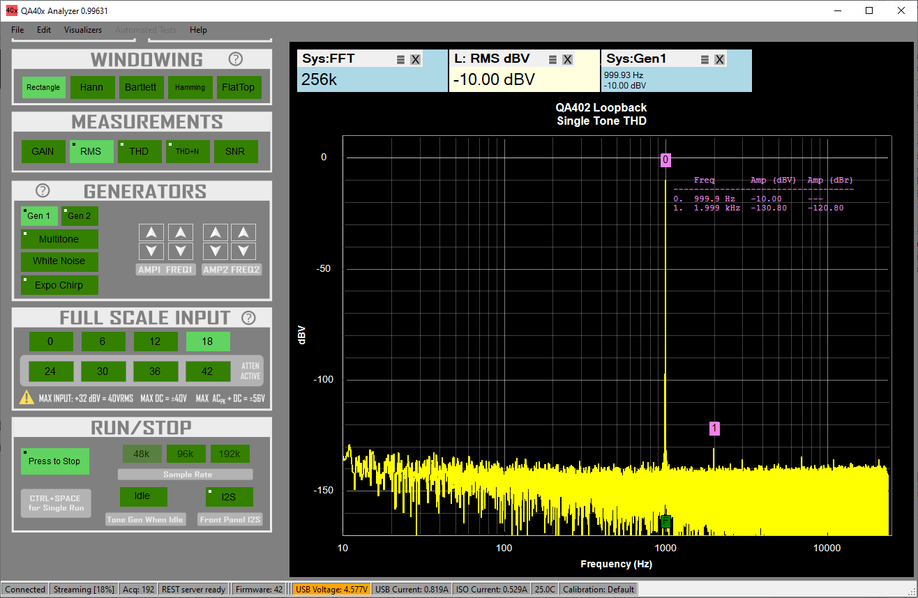Open the L: RMS dBV tile menu
The image size is (918, 598).
tap(552, 60)
